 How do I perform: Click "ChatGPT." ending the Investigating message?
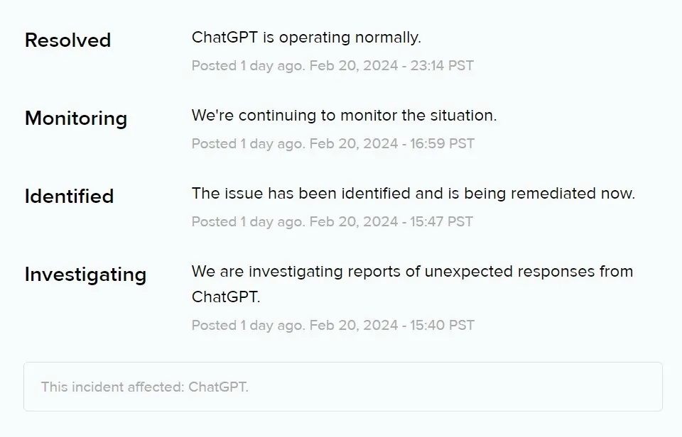tap(226, 297)
